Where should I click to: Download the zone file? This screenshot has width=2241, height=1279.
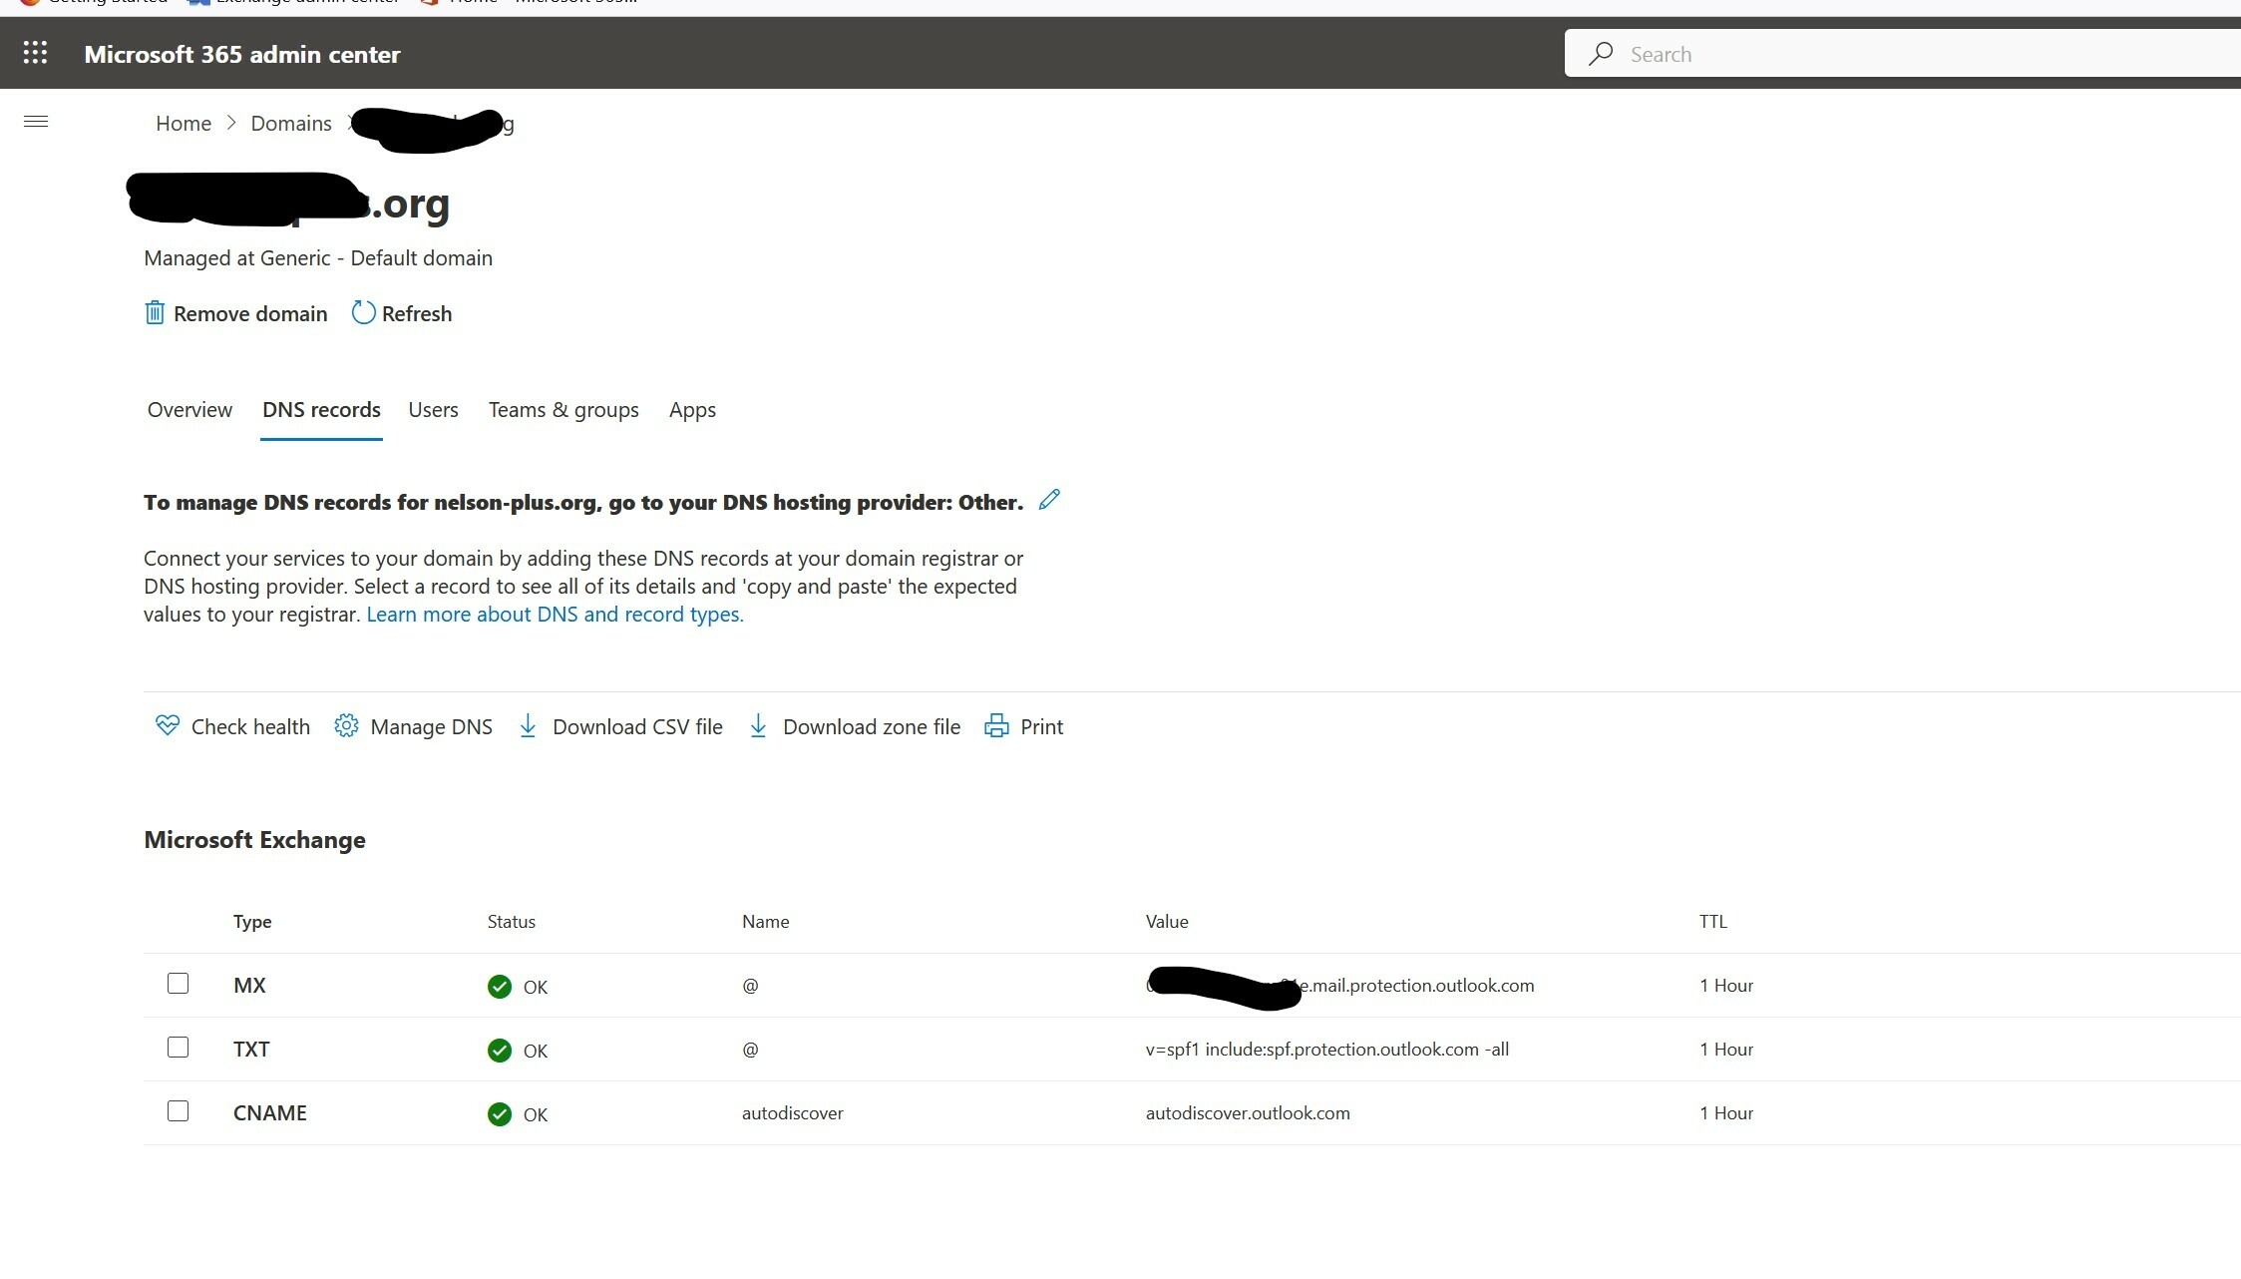point(854,726)
